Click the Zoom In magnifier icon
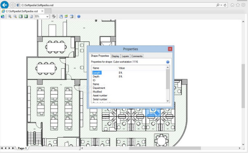This screenshot has height=153, width=248. (x=10, y=17)
